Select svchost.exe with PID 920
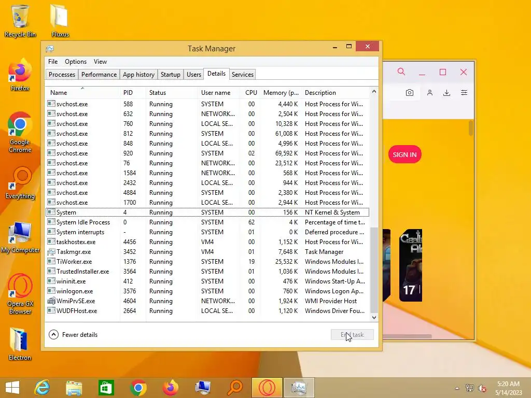 207,153
